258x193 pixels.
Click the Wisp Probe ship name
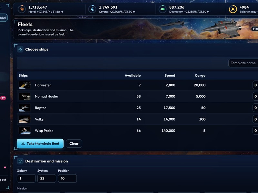click(44, 131)
